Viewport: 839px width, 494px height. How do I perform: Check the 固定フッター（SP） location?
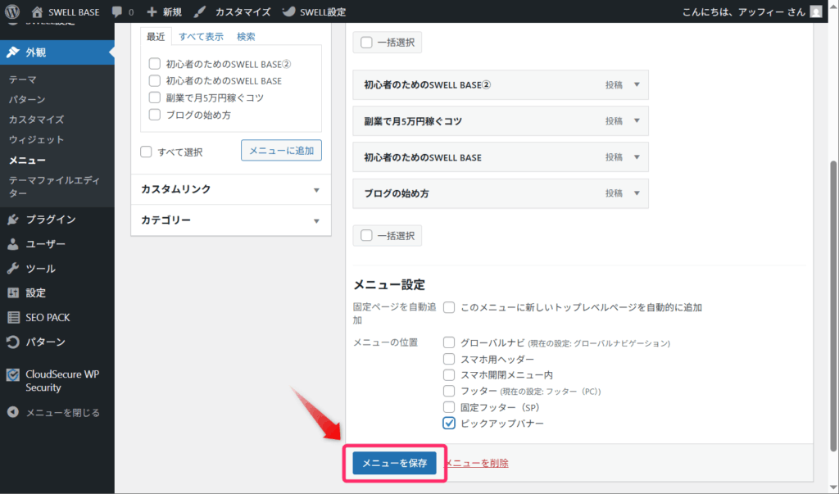(x=449, y=407)
